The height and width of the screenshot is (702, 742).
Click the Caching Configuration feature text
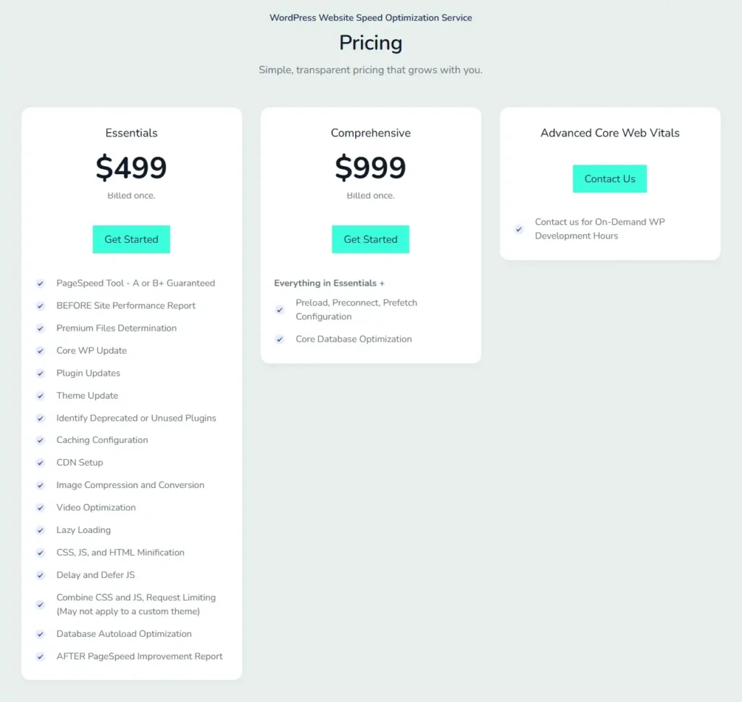coord(102,440)
